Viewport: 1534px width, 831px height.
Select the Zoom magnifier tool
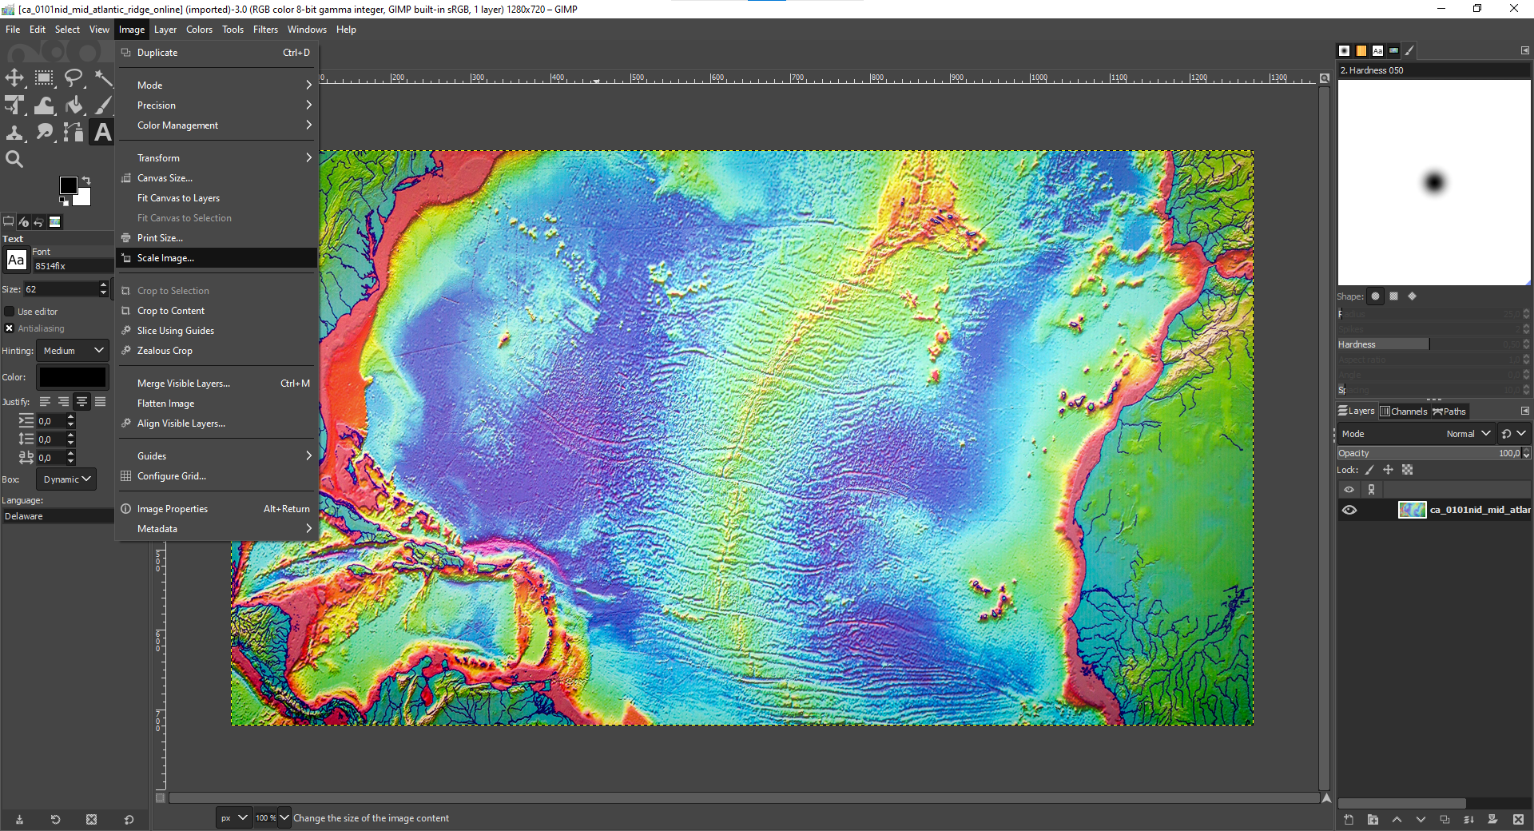14,159
